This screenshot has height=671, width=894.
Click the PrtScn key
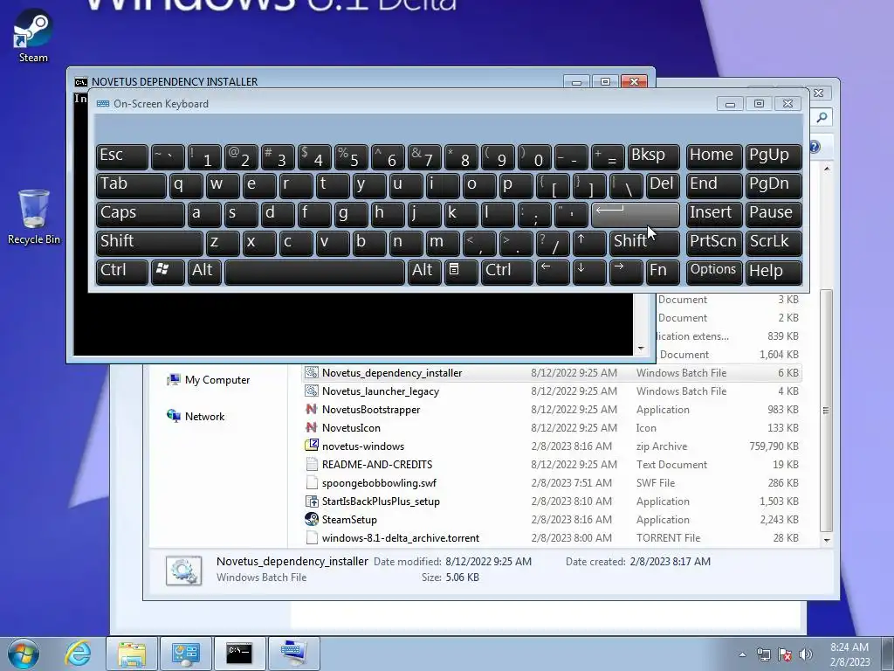coord(714,243)
